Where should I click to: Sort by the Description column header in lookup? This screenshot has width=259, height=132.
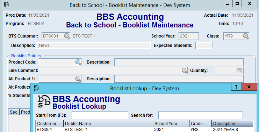[x=232, y=123]
